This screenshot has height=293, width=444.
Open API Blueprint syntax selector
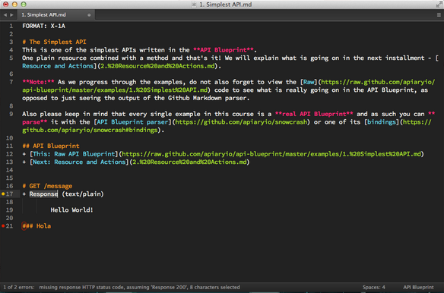(418, 288)
